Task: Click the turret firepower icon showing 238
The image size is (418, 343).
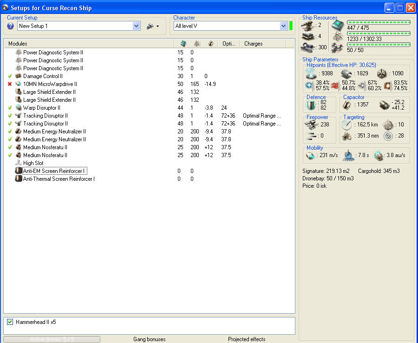Action: click(x=311, y=125)
